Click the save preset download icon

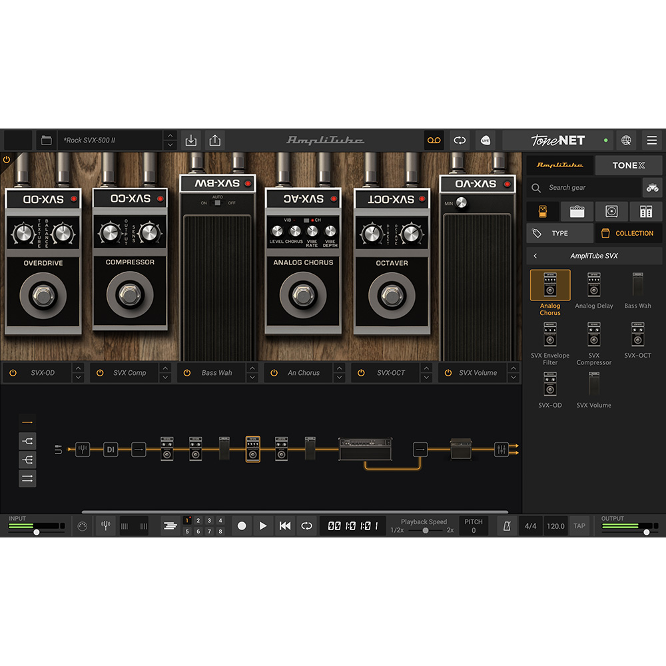tap(191, 140)
